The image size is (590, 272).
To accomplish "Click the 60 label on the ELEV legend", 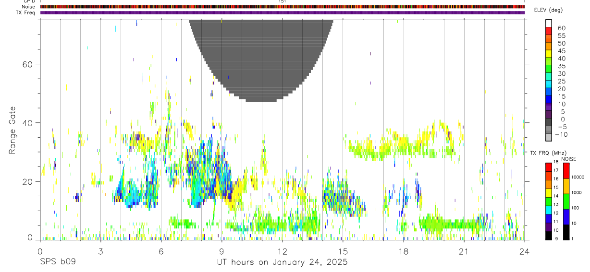I will click(x=561, y=28).
